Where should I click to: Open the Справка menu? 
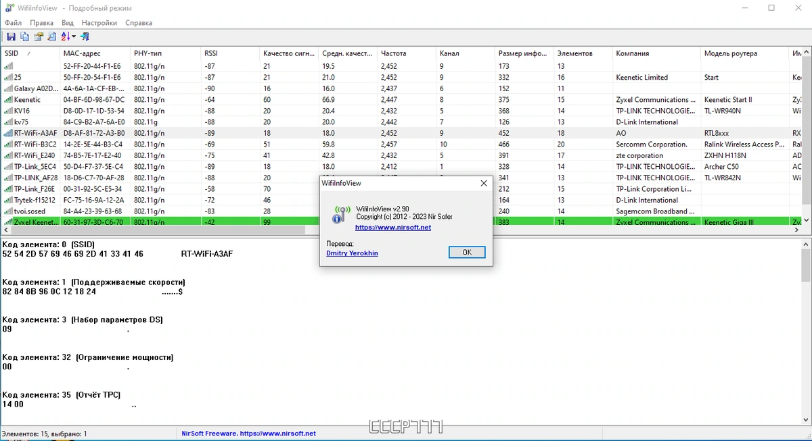[x=139, y=22]
